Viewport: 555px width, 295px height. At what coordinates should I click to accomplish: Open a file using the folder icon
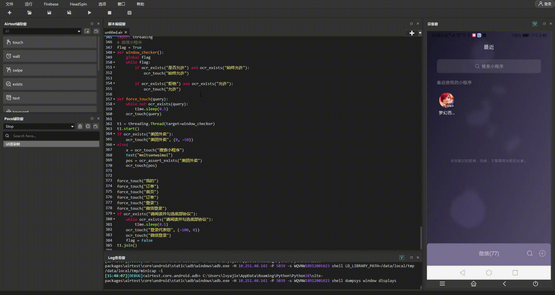pyautogui.click(x=29, y=13)
